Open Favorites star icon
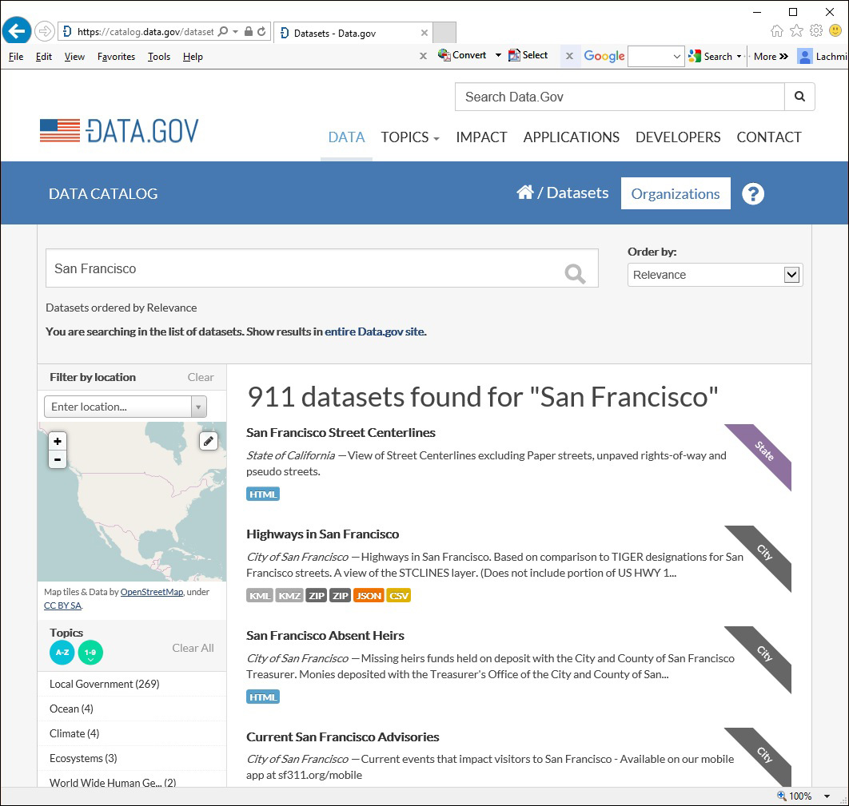849x806 pixels. click(796, 31)
